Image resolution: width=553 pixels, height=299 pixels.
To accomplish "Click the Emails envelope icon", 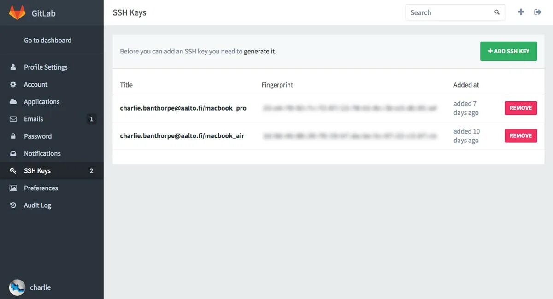I will [x=13, y=119].
